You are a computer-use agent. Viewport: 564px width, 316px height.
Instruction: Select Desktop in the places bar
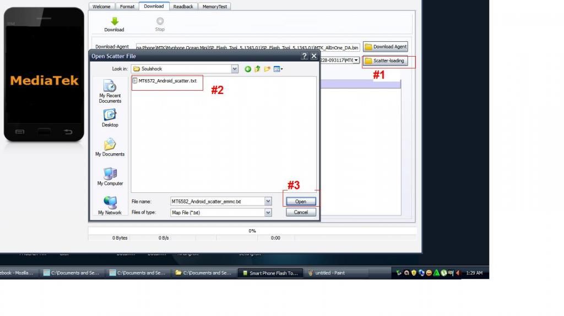110,118
